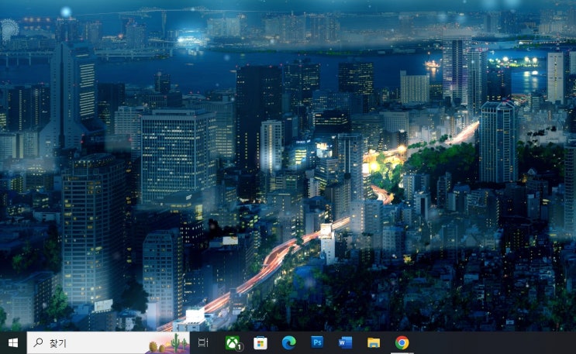Open Photoshop from the taskbar
The height and width of the screenshot is (354, 576).
click(317, 342)
